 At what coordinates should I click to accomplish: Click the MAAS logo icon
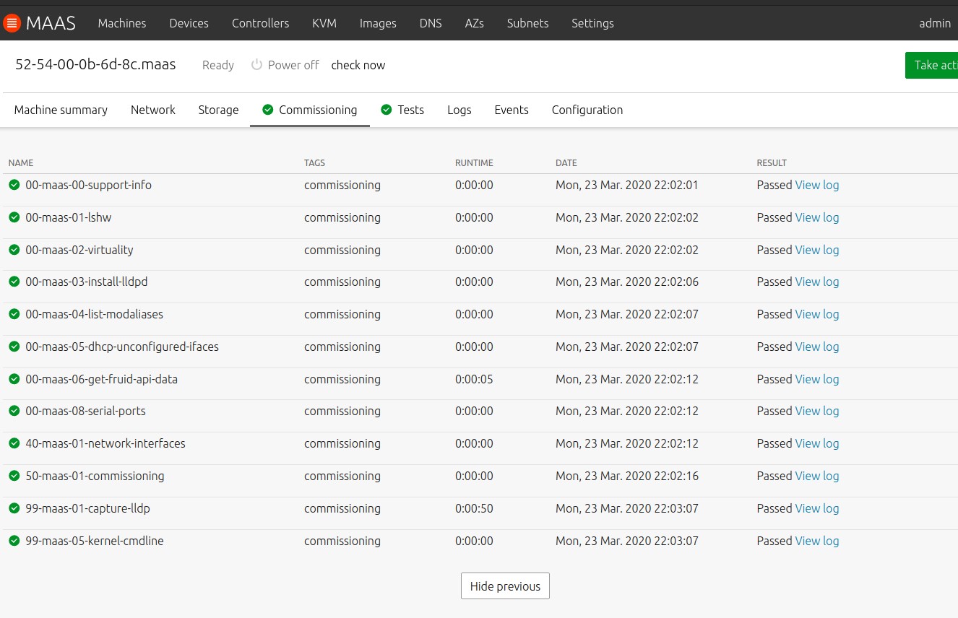coord(12,23)
